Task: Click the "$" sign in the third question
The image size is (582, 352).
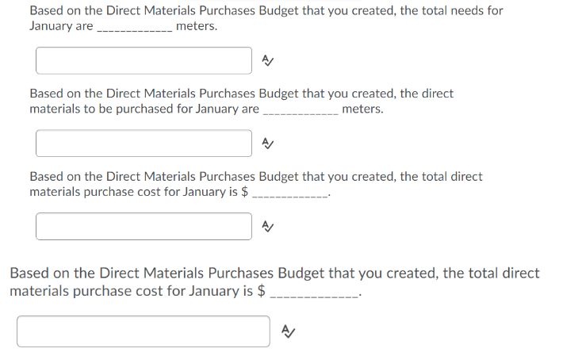Action: [x=244, y=192]
